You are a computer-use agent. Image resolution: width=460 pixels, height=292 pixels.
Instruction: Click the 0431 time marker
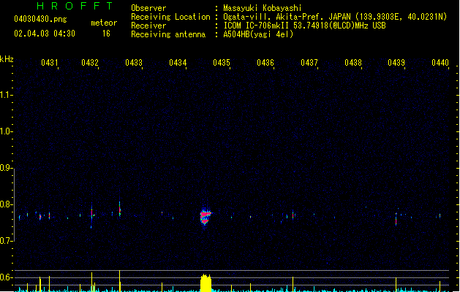[x=50, y=63]
